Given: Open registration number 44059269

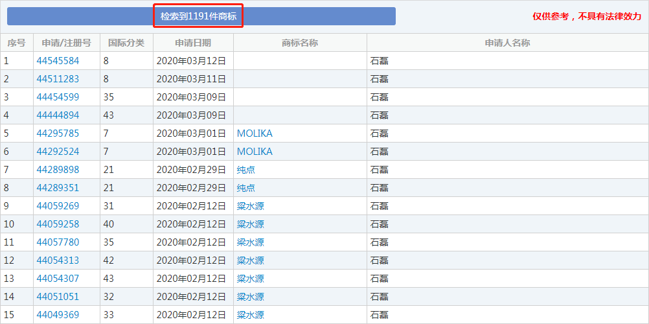Looking at the screenshot, I should pos(58,206).
